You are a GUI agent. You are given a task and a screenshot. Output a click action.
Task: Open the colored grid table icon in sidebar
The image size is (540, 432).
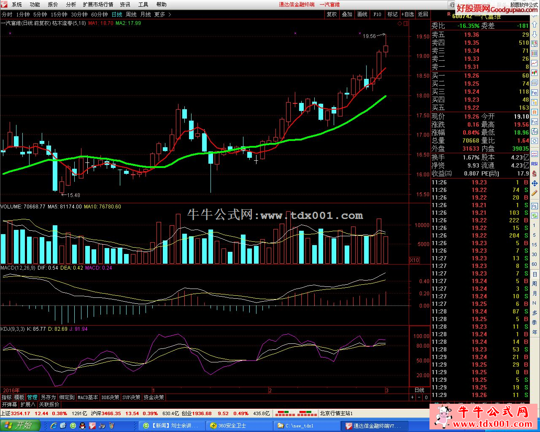pyautogui.click(x=535, y=53)
